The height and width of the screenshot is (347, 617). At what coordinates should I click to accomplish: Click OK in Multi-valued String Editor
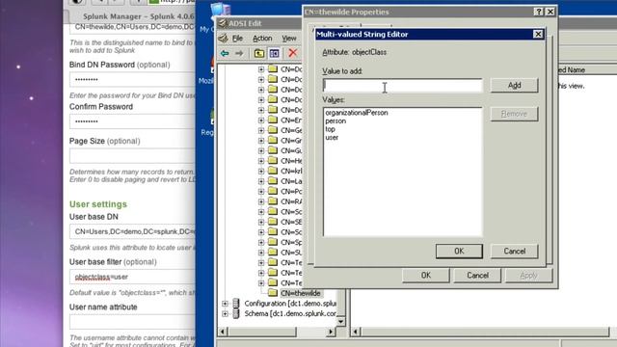(x=459, y=251)
